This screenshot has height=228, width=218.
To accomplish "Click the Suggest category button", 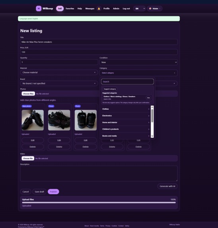I will click(110, 89).
